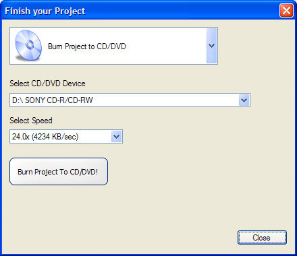Click the empty space right of the SONY device name

pyautogui.click(x=165, y=100)
